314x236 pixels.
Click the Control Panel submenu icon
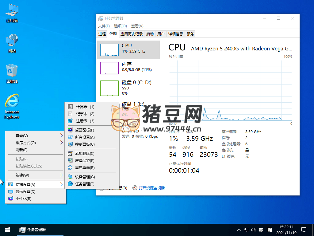coord(70,144)
